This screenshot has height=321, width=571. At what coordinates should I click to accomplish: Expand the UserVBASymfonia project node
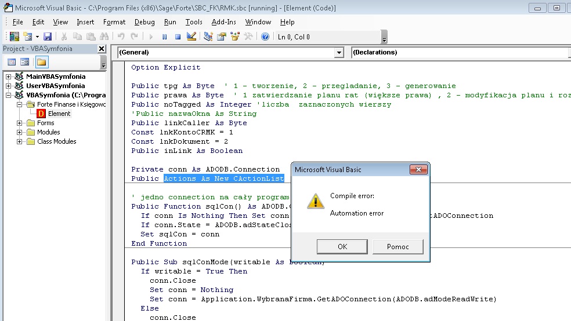[8, 86]
